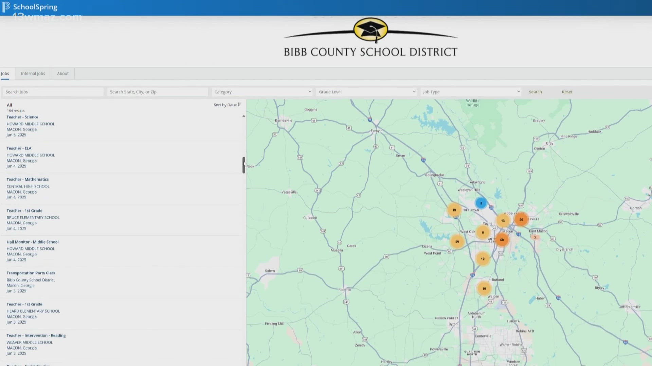Click the Reset button
The image size is (652, 366).
coord(567,92)
